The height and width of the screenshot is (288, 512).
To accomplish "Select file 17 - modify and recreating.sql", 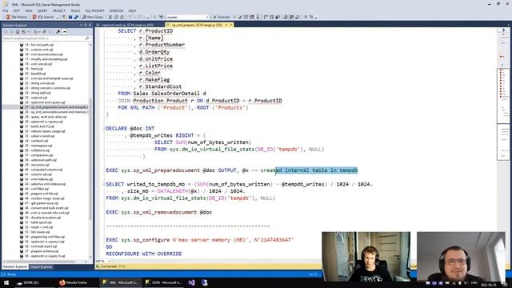I will click(43, 59).
